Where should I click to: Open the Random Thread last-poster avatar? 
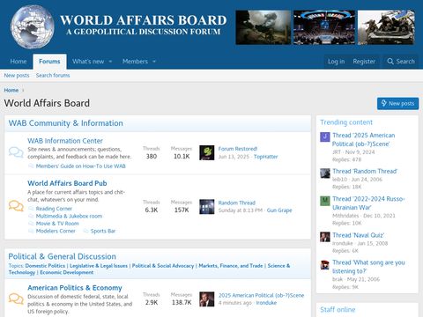(207, 207)
